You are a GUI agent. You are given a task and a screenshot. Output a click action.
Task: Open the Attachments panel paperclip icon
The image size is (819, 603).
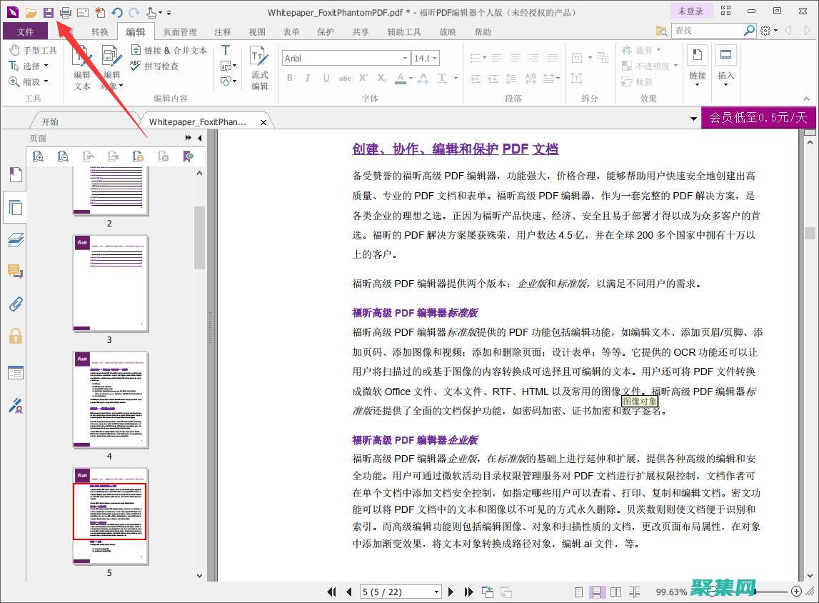(15, 304)
